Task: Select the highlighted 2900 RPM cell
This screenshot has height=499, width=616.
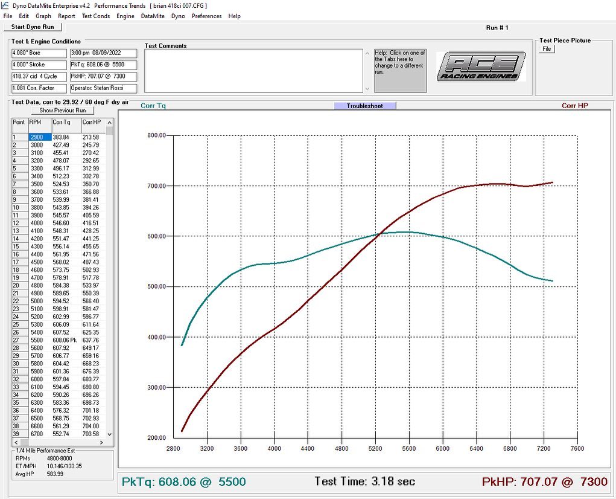Action: click(x=40, y=137)
